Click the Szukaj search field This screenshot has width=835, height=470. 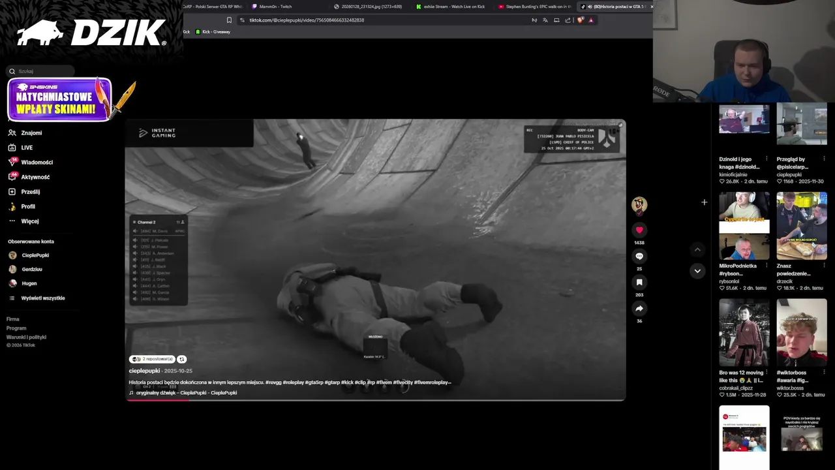40,71
